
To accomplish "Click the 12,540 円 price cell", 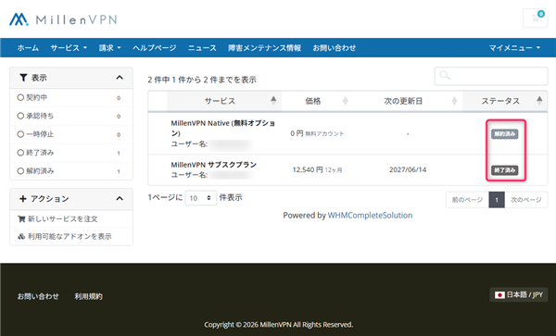I will 317,170.
